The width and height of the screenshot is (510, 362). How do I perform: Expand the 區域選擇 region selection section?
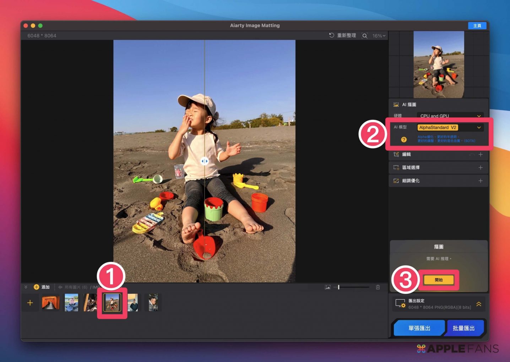[x=481, y=168]
